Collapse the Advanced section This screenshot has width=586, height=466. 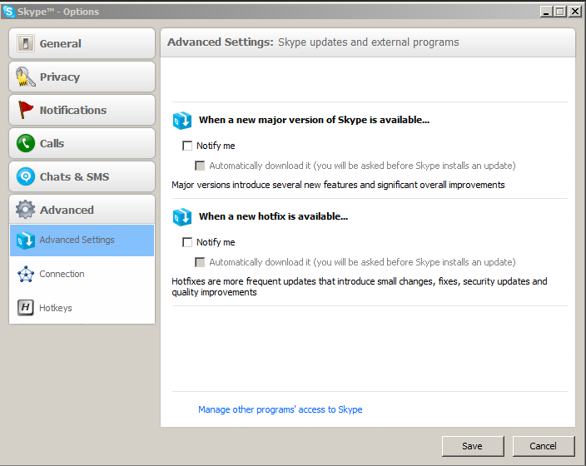pos(82,210)
